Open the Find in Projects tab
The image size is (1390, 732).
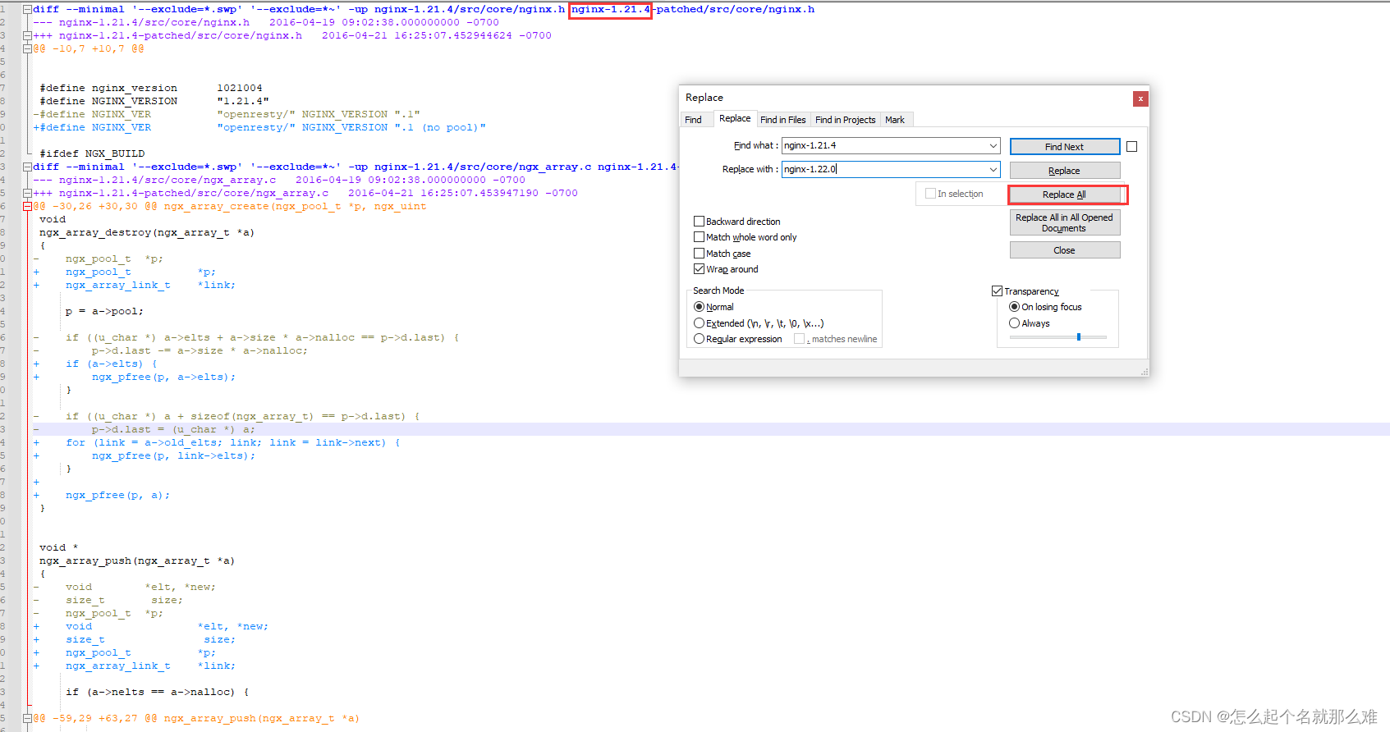click(845, 120)
